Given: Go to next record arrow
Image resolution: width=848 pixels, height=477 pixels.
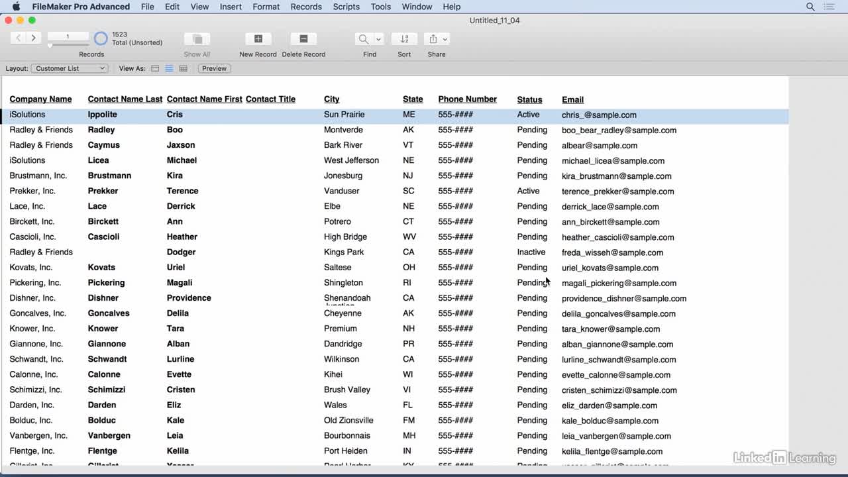Looking at the screenshot, I should [x=33, y=38].
